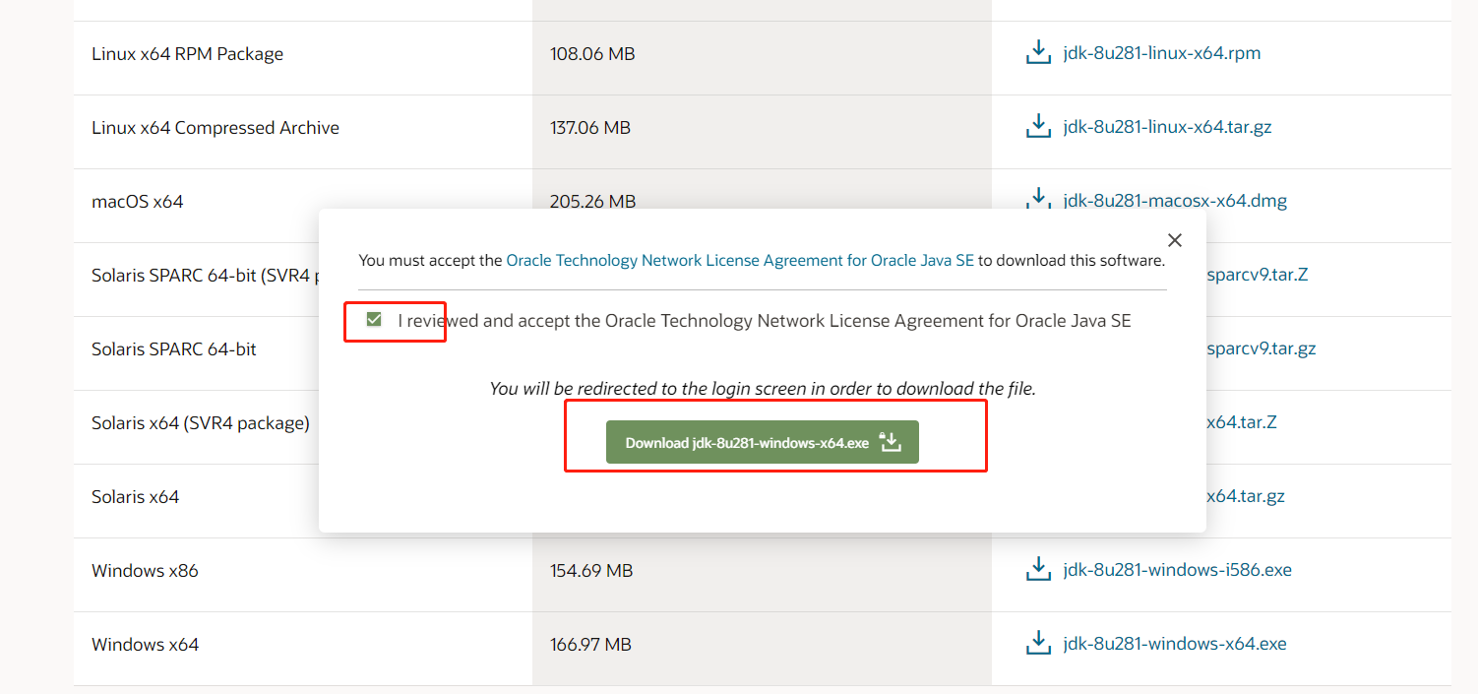This screenshot has height=694, width=1478.
Task: Open the Oracle Technology Network License Agreement link
Action: (739, 261)
